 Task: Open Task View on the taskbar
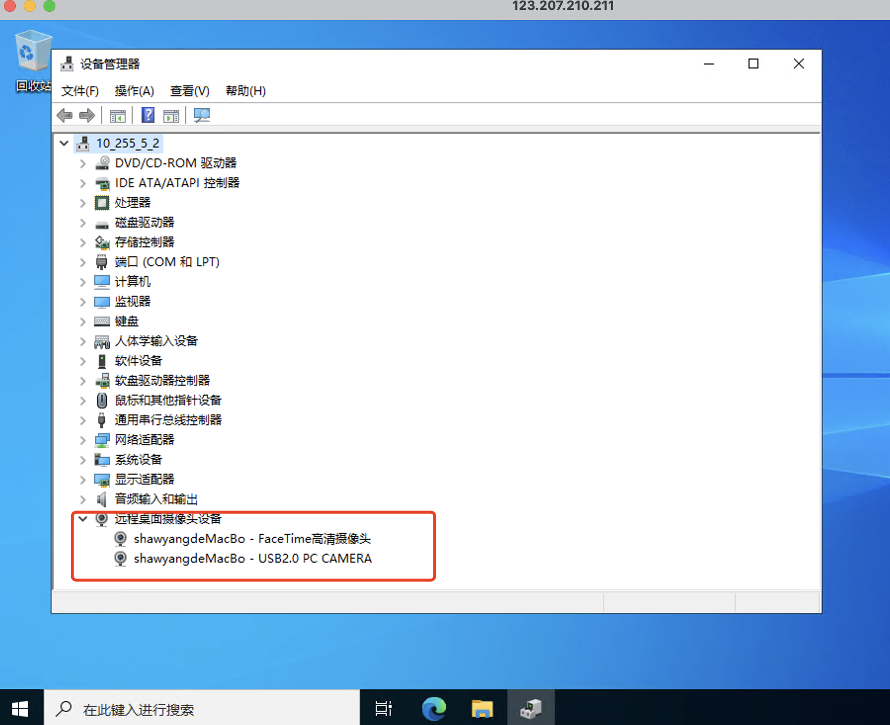click(384, 709)
